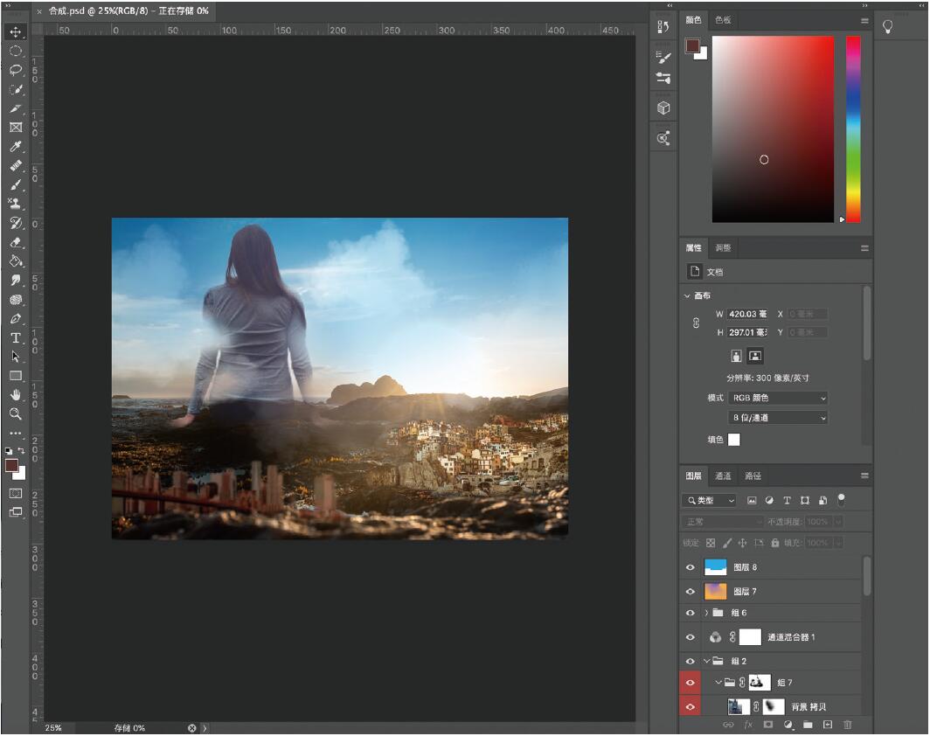Switch to the 路径 tab
Viewport: 930px width, 736px height.
(x=753, y=476)
